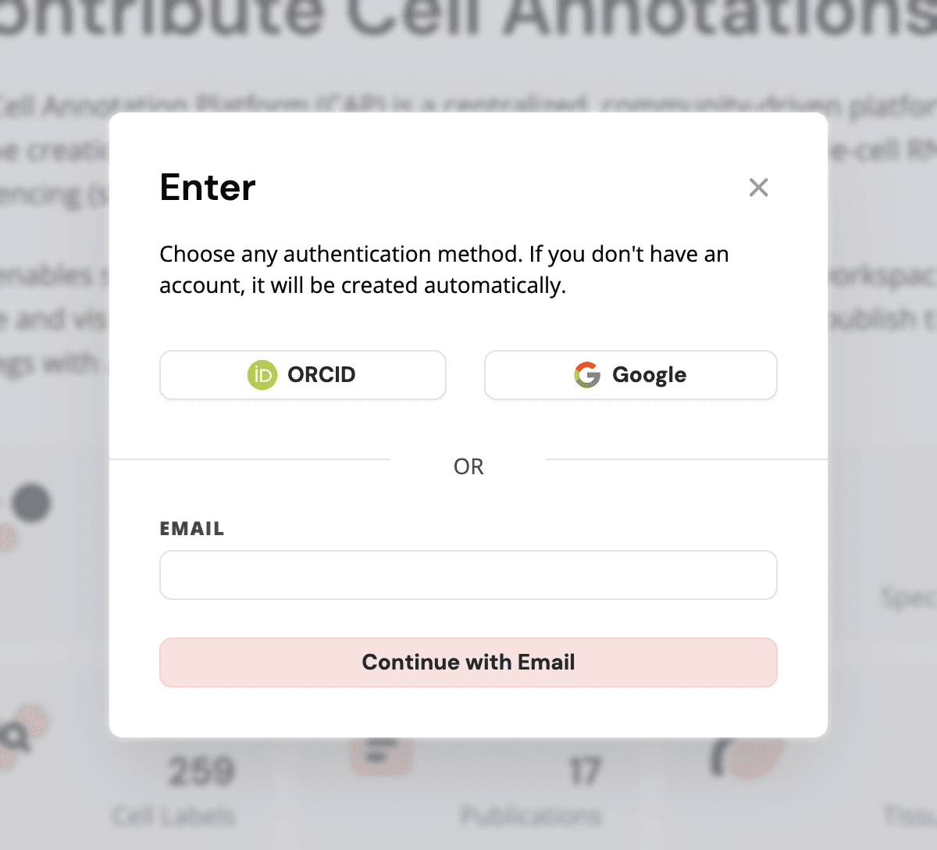
Task: Click the Google G logo icon
Action: 586,375
